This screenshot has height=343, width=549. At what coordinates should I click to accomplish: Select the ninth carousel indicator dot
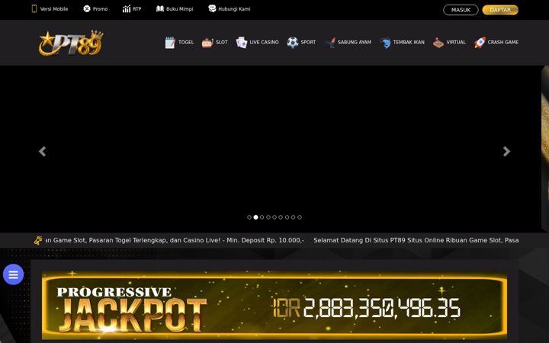coord(300,217)
